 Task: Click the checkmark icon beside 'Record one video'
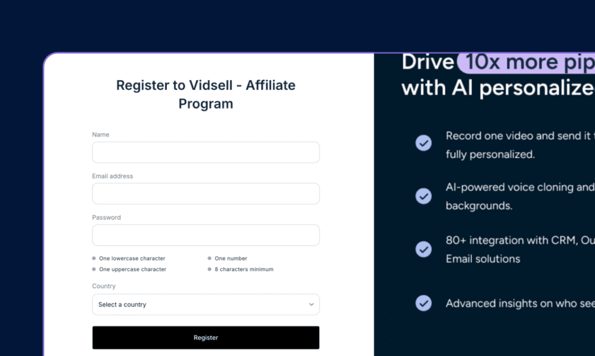point(424,143)
